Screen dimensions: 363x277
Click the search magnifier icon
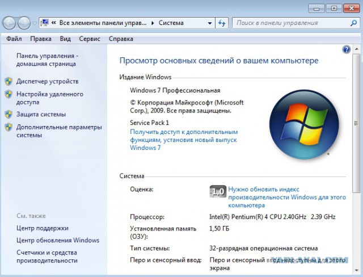[353, 23]
